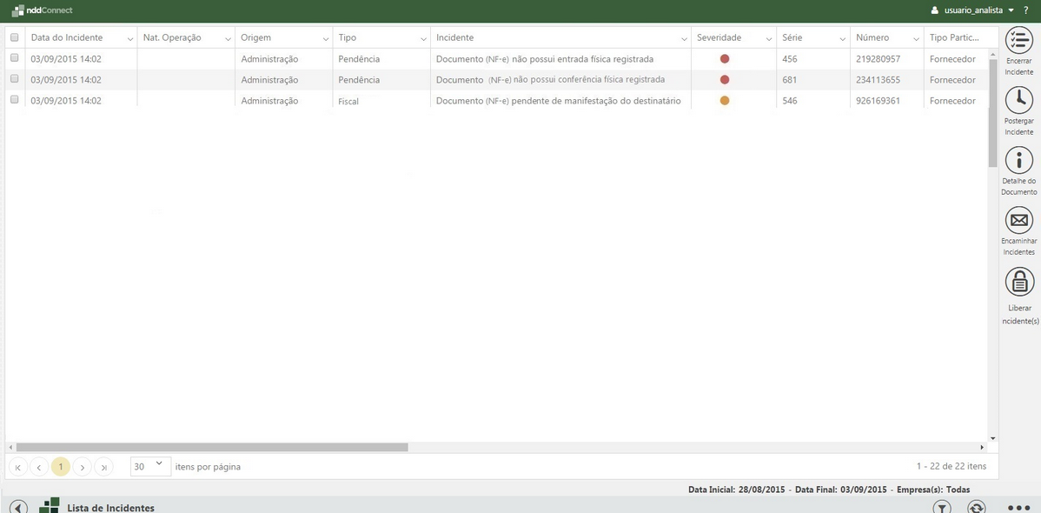
Task: Click the orange severity indicator dot
Action: click(x=724, y=100)
